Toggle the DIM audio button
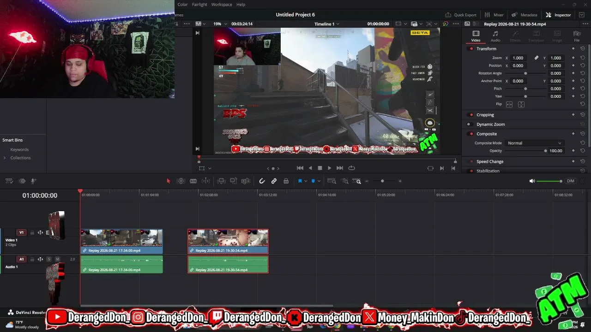This screenshot has height=332, width=591. (571, 181)
